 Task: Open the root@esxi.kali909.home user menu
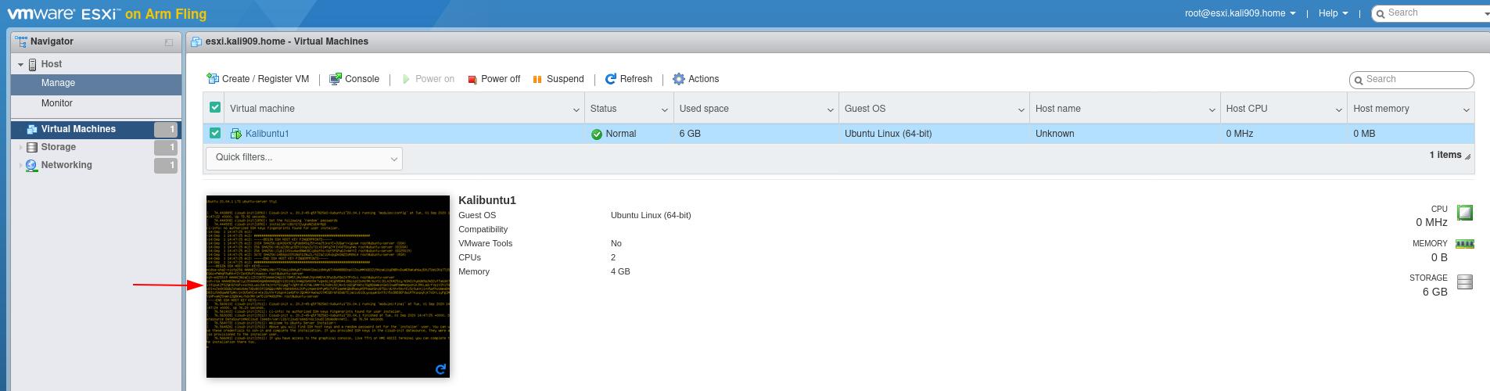(x=1240, y=13)
